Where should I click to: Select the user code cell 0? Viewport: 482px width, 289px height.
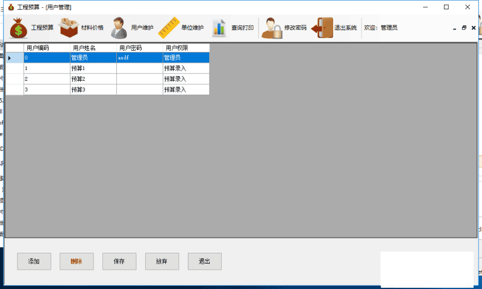click(x=47, y=58)
